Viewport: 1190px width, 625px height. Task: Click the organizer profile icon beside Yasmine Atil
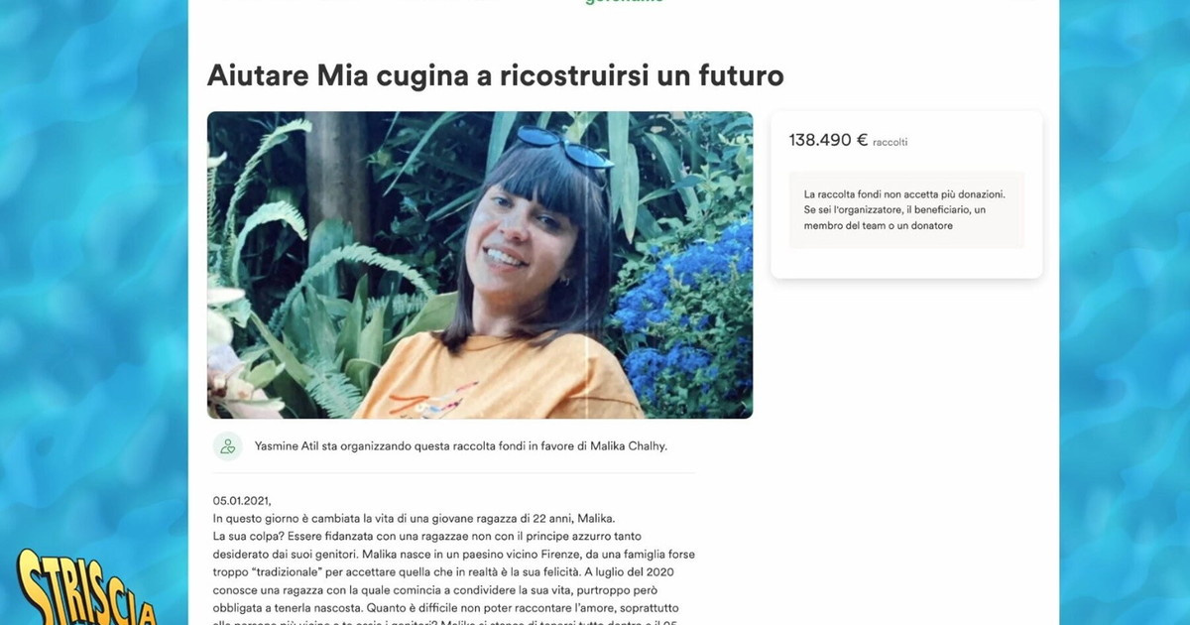pyautogui.click(x=228, y=446)
